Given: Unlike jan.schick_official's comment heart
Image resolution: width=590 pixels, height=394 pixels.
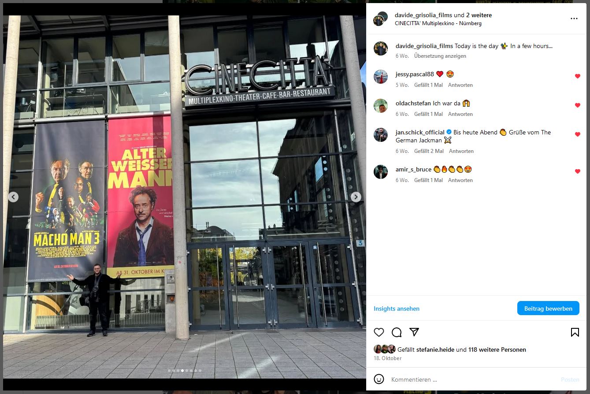Looking at the screenshot, I should click(x=577, y=134).
